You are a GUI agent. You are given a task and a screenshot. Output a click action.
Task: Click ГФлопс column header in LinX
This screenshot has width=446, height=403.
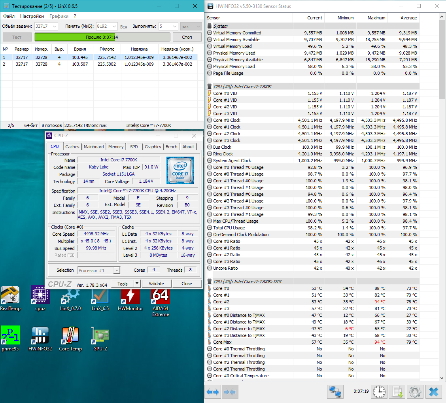(x=107, y=49)
